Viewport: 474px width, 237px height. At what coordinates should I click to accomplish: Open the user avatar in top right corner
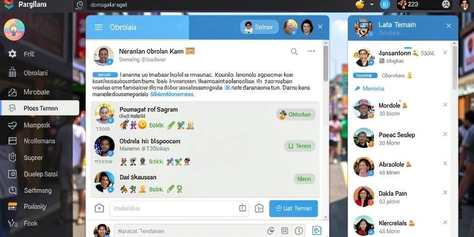click(x=464, y=5)
